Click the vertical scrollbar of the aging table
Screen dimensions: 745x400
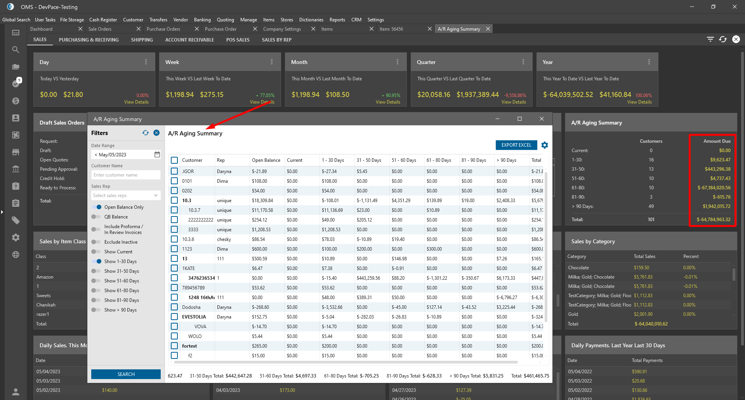(x=546, y=247)
